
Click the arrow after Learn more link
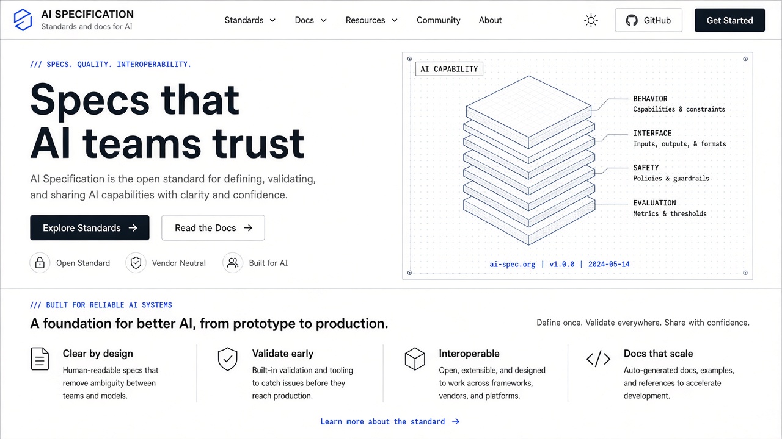click(x=455, y=421)
